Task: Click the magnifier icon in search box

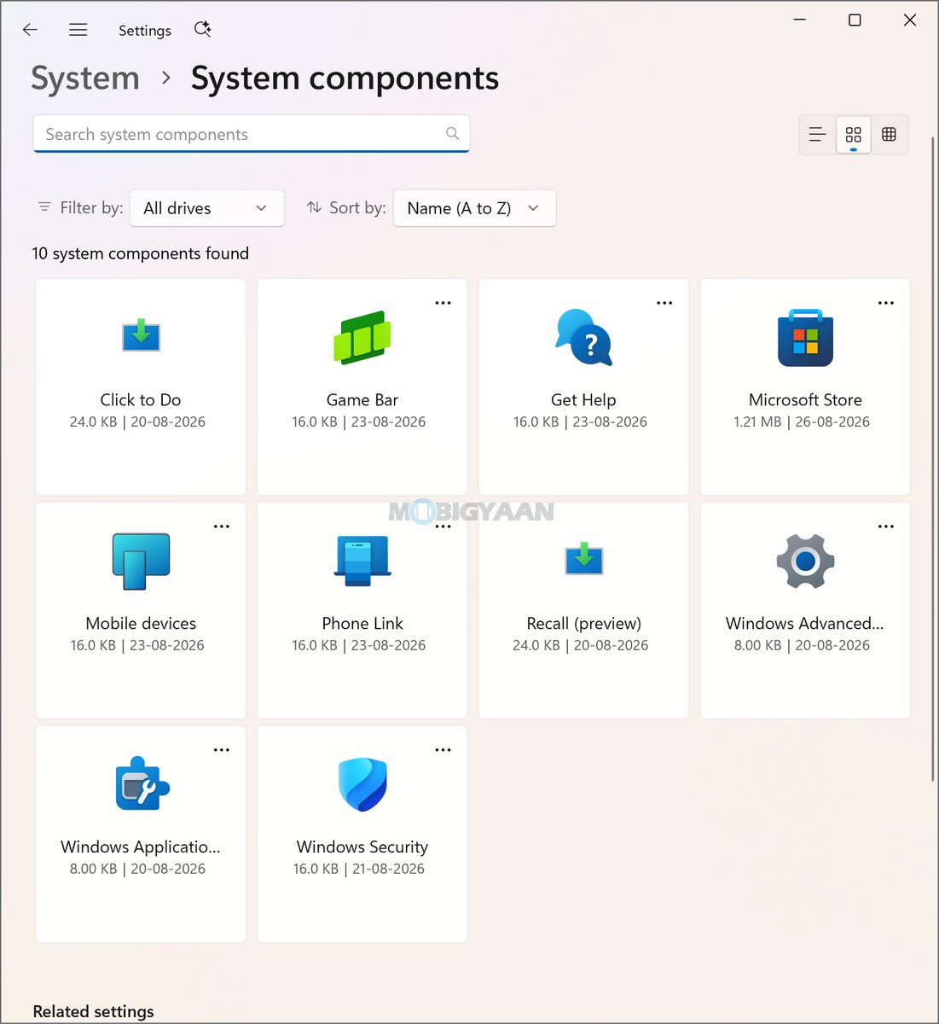Action: [x=453, y=134]
